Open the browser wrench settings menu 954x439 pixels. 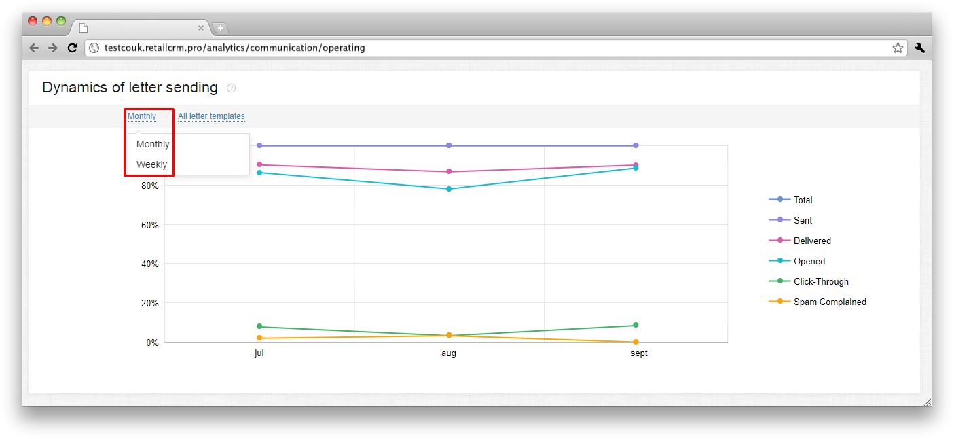click(920, 48)
